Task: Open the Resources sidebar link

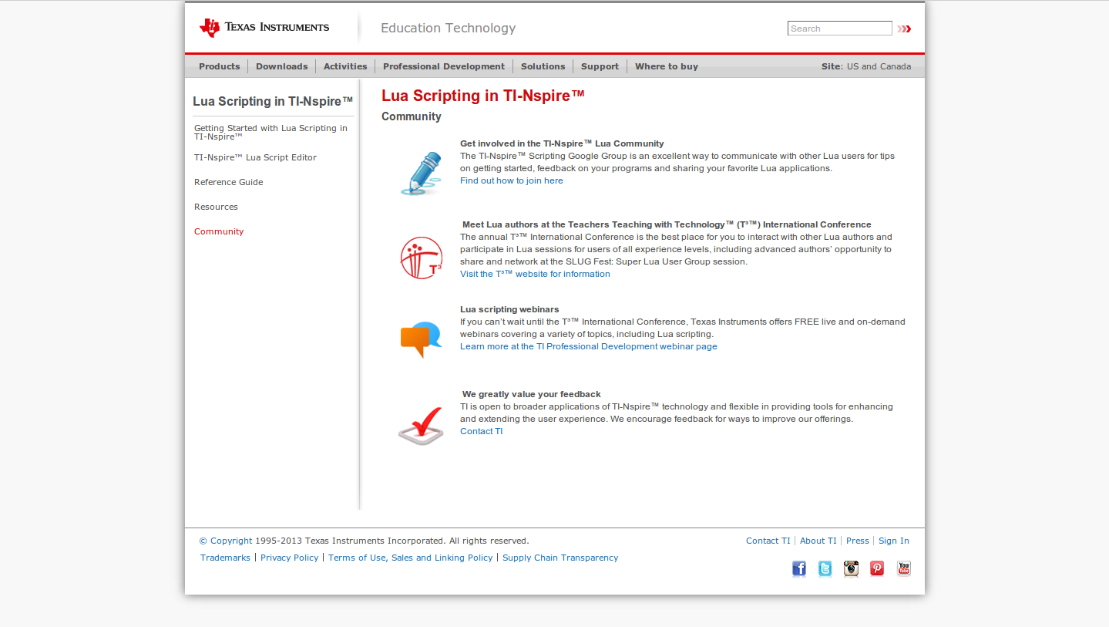Action: (x=216, y=207)
